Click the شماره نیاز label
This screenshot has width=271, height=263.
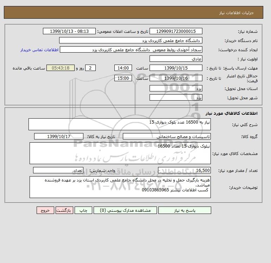[x=248, y=31]
